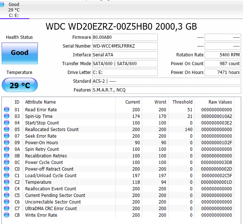The width and height of the screenshot is (243, 224).
Task: Click current value 118 in Temperature row
Action: click(x=136, y=182)
